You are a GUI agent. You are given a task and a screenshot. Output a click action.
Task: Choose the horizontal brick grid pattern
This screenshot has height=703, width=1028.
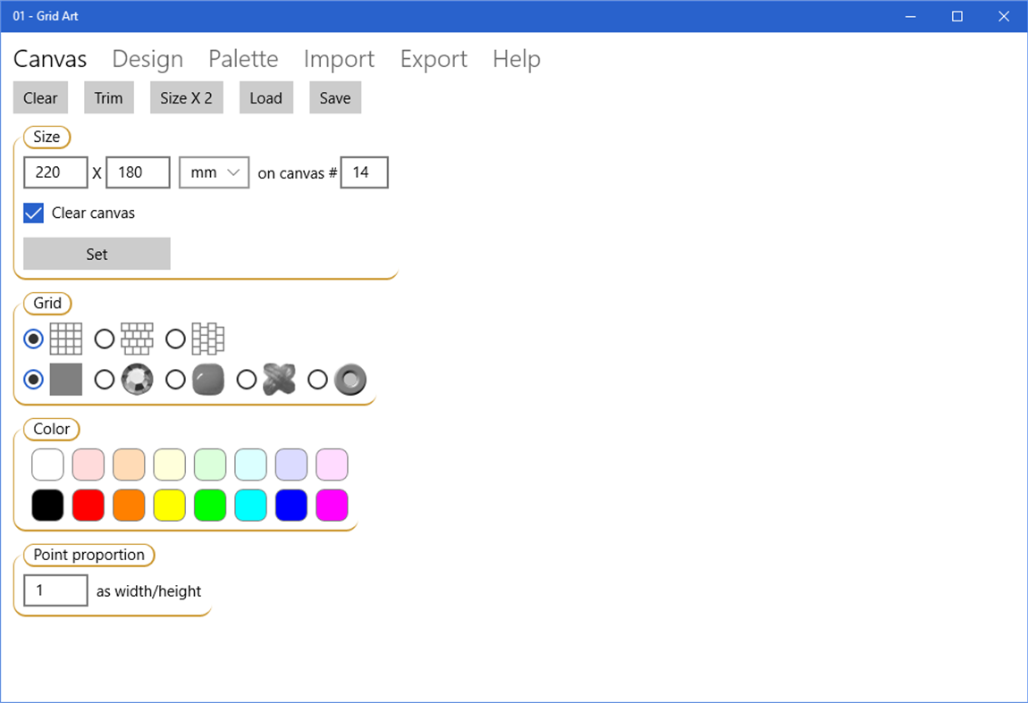[135, 339]
